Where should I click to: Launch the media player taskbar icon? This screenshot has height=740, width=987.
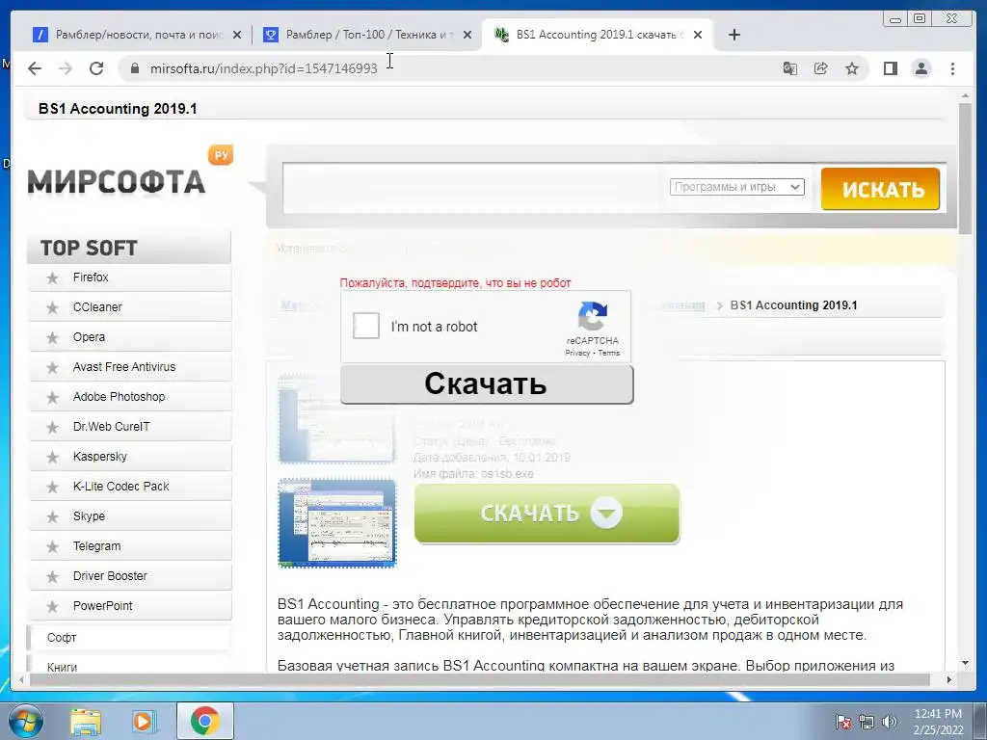tap(144, 721)
